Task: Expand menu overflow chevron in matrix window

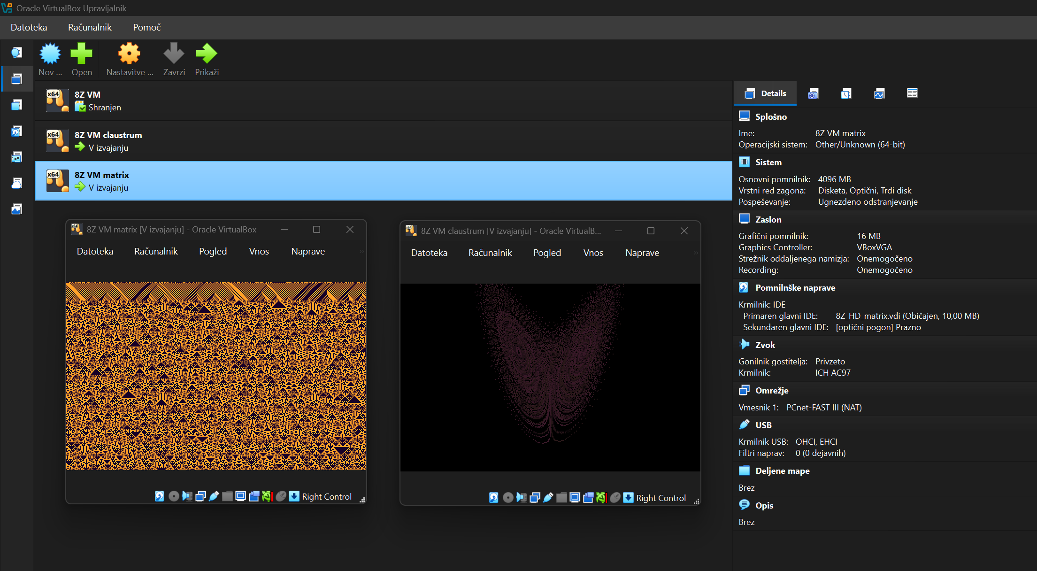Action: 361,252
